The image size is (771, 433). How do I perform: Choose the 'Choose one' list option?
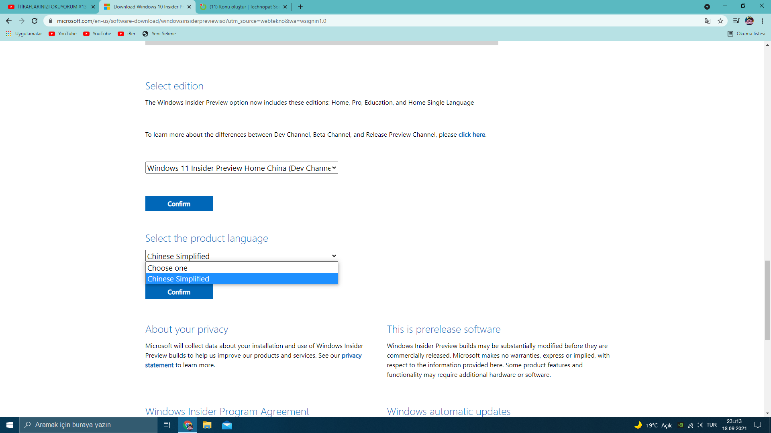coord(241,268)
